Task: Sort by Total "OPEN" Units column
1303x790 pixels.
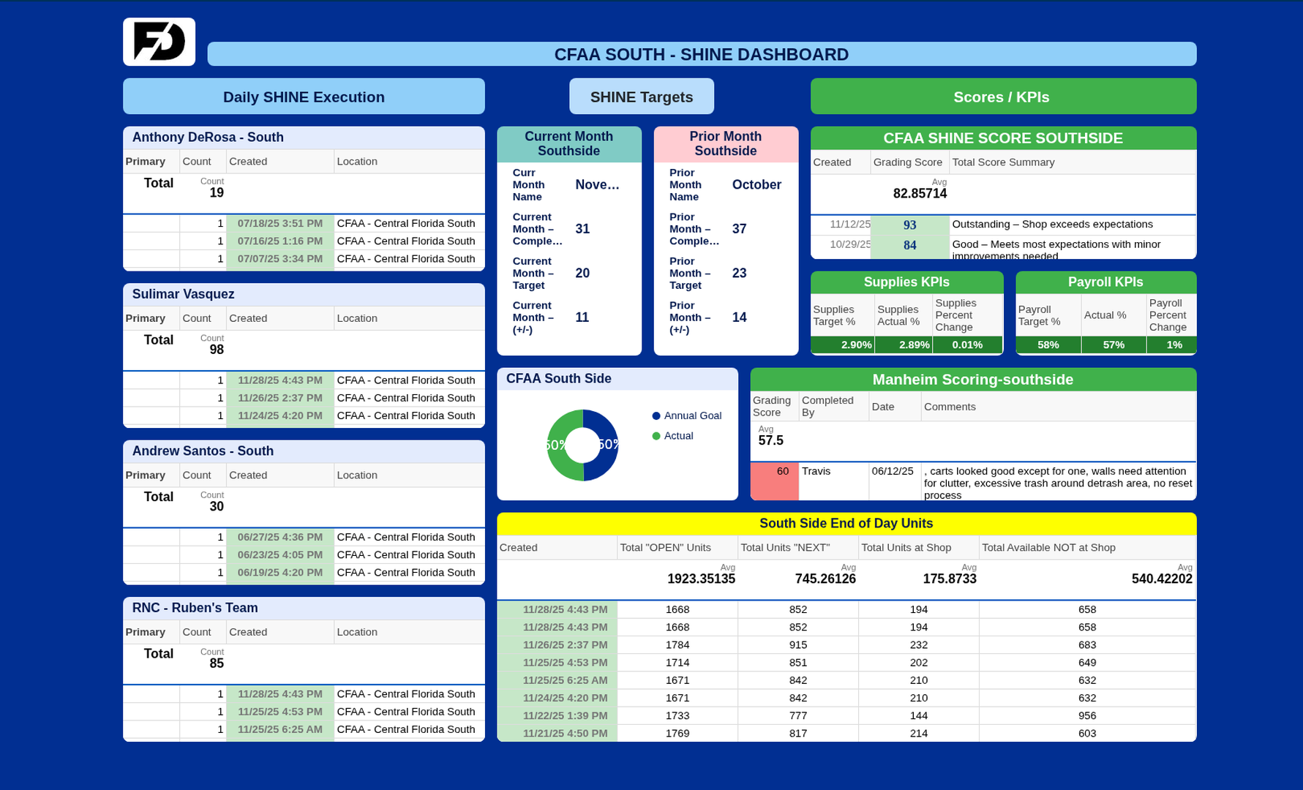Action: pyautogui.click(x=665, y=548)
